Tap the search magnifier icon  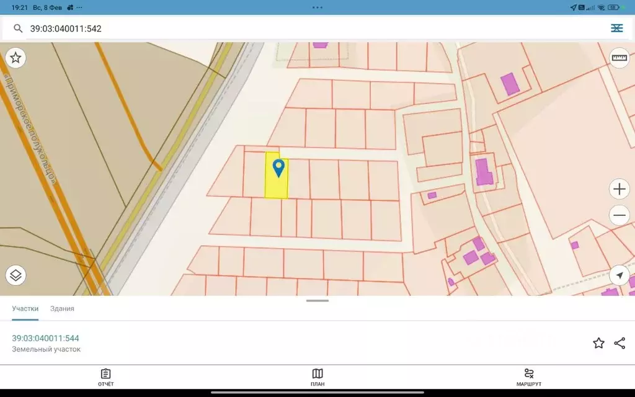point(18,29)
